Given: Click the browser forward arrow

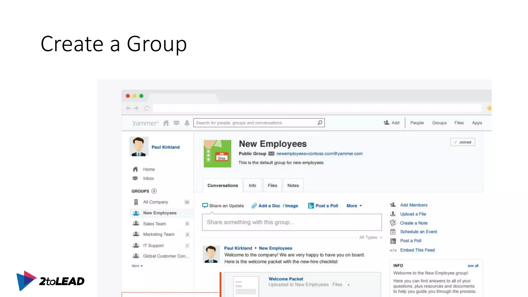Looking at the screenshot, I should (x=136, y=108).
